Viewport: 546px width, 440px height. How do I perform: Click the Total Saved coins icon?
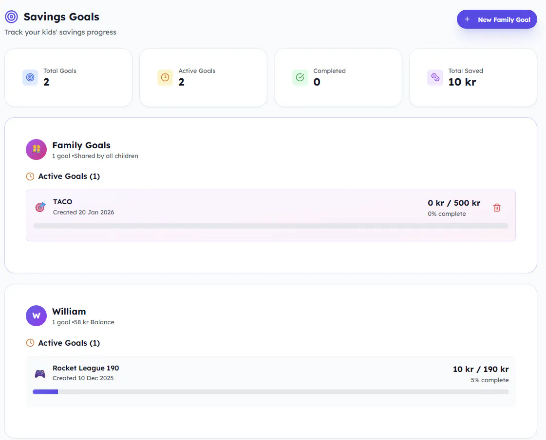435,77
